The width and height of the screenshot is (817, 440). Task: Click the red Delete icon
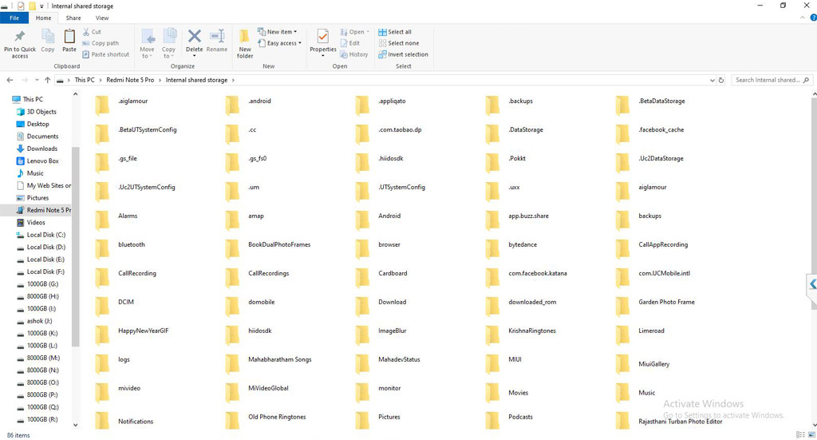point(195,36)
